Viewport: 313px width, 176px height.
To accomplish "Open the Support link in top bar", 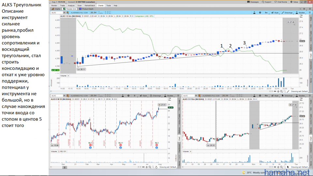I will click(x=267, y=2).
